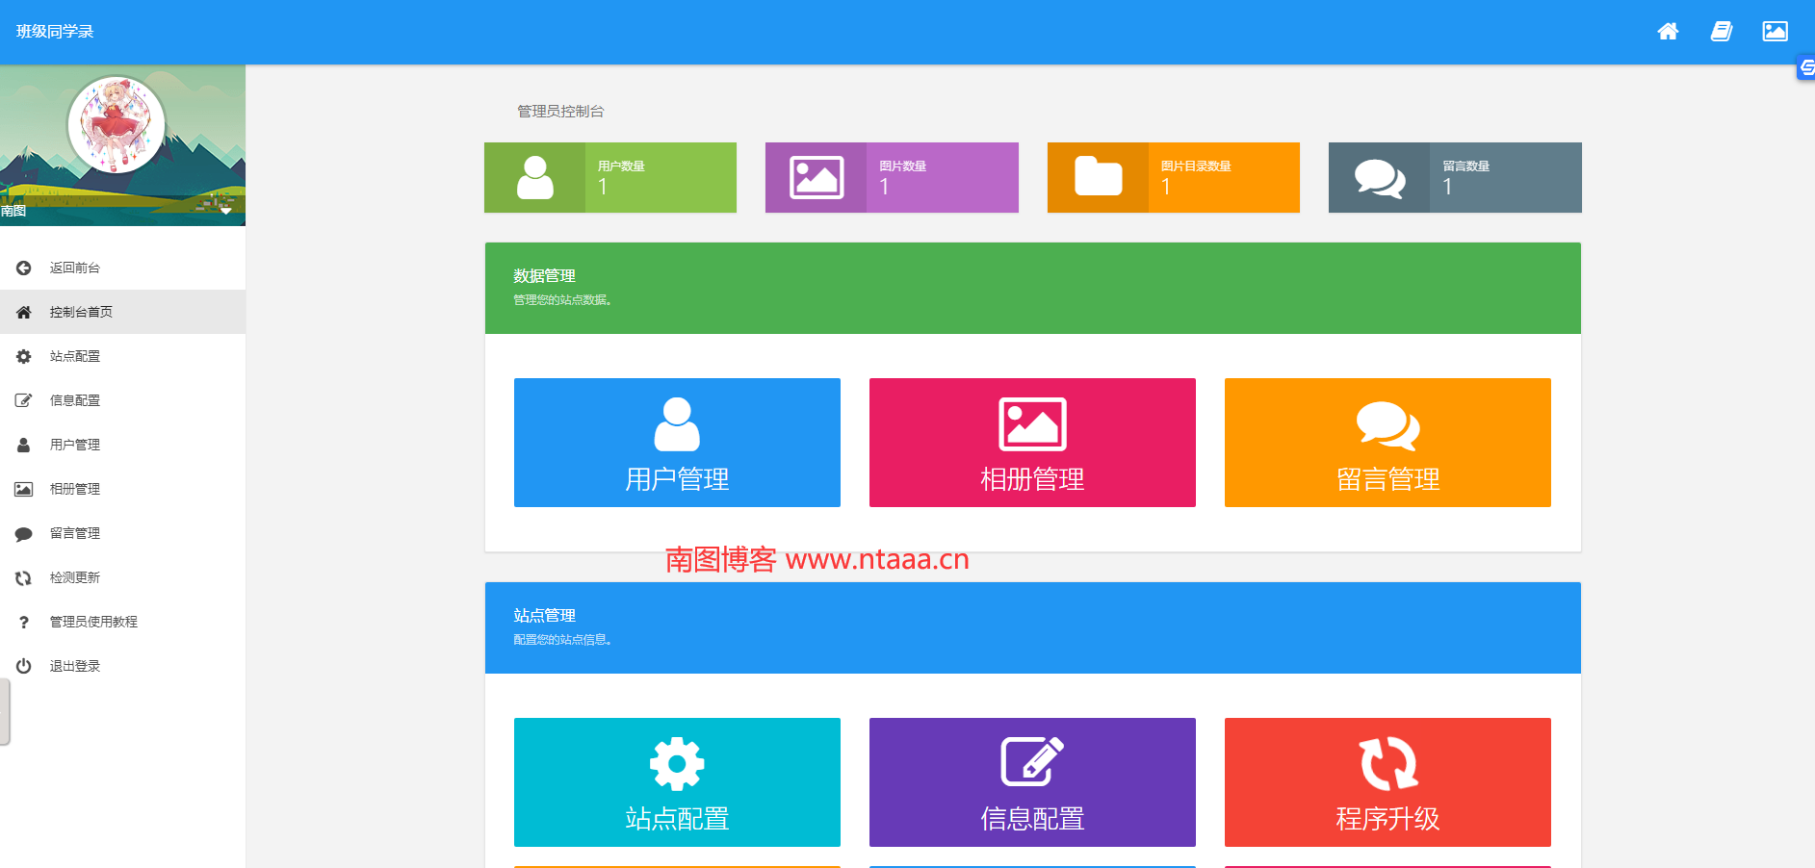
Task: Open the book icon in top header
Action: tap(1721, 32)
